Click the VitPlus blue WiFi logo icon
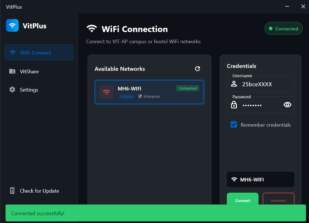 (12, 26)
